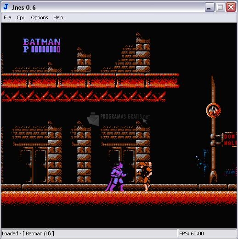This screenshot has width=238, height=239.
Task: Maximize the Jnes emulator window
Action: (x=220, y=7)
